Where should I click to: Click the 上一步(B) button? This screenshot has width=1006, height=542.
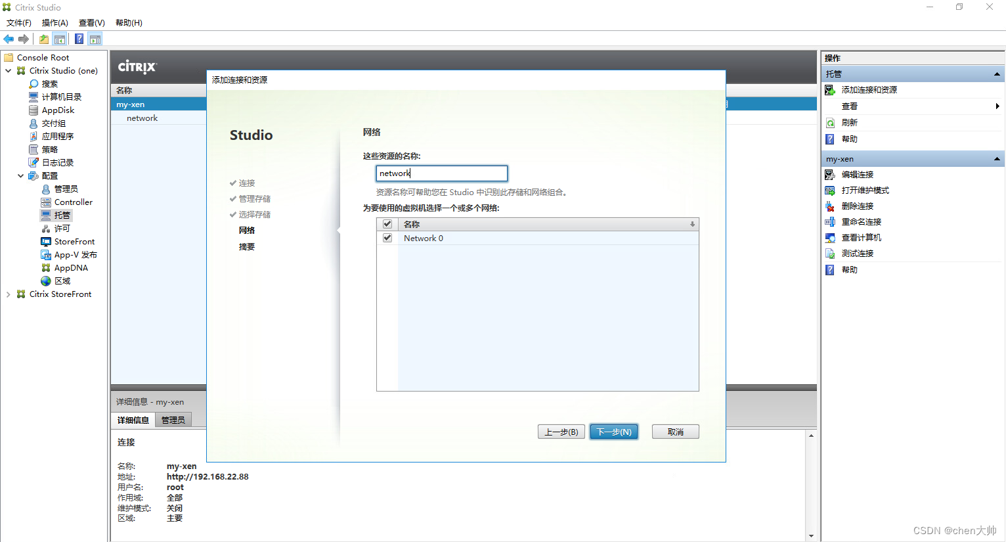click(x=561, y=432)
